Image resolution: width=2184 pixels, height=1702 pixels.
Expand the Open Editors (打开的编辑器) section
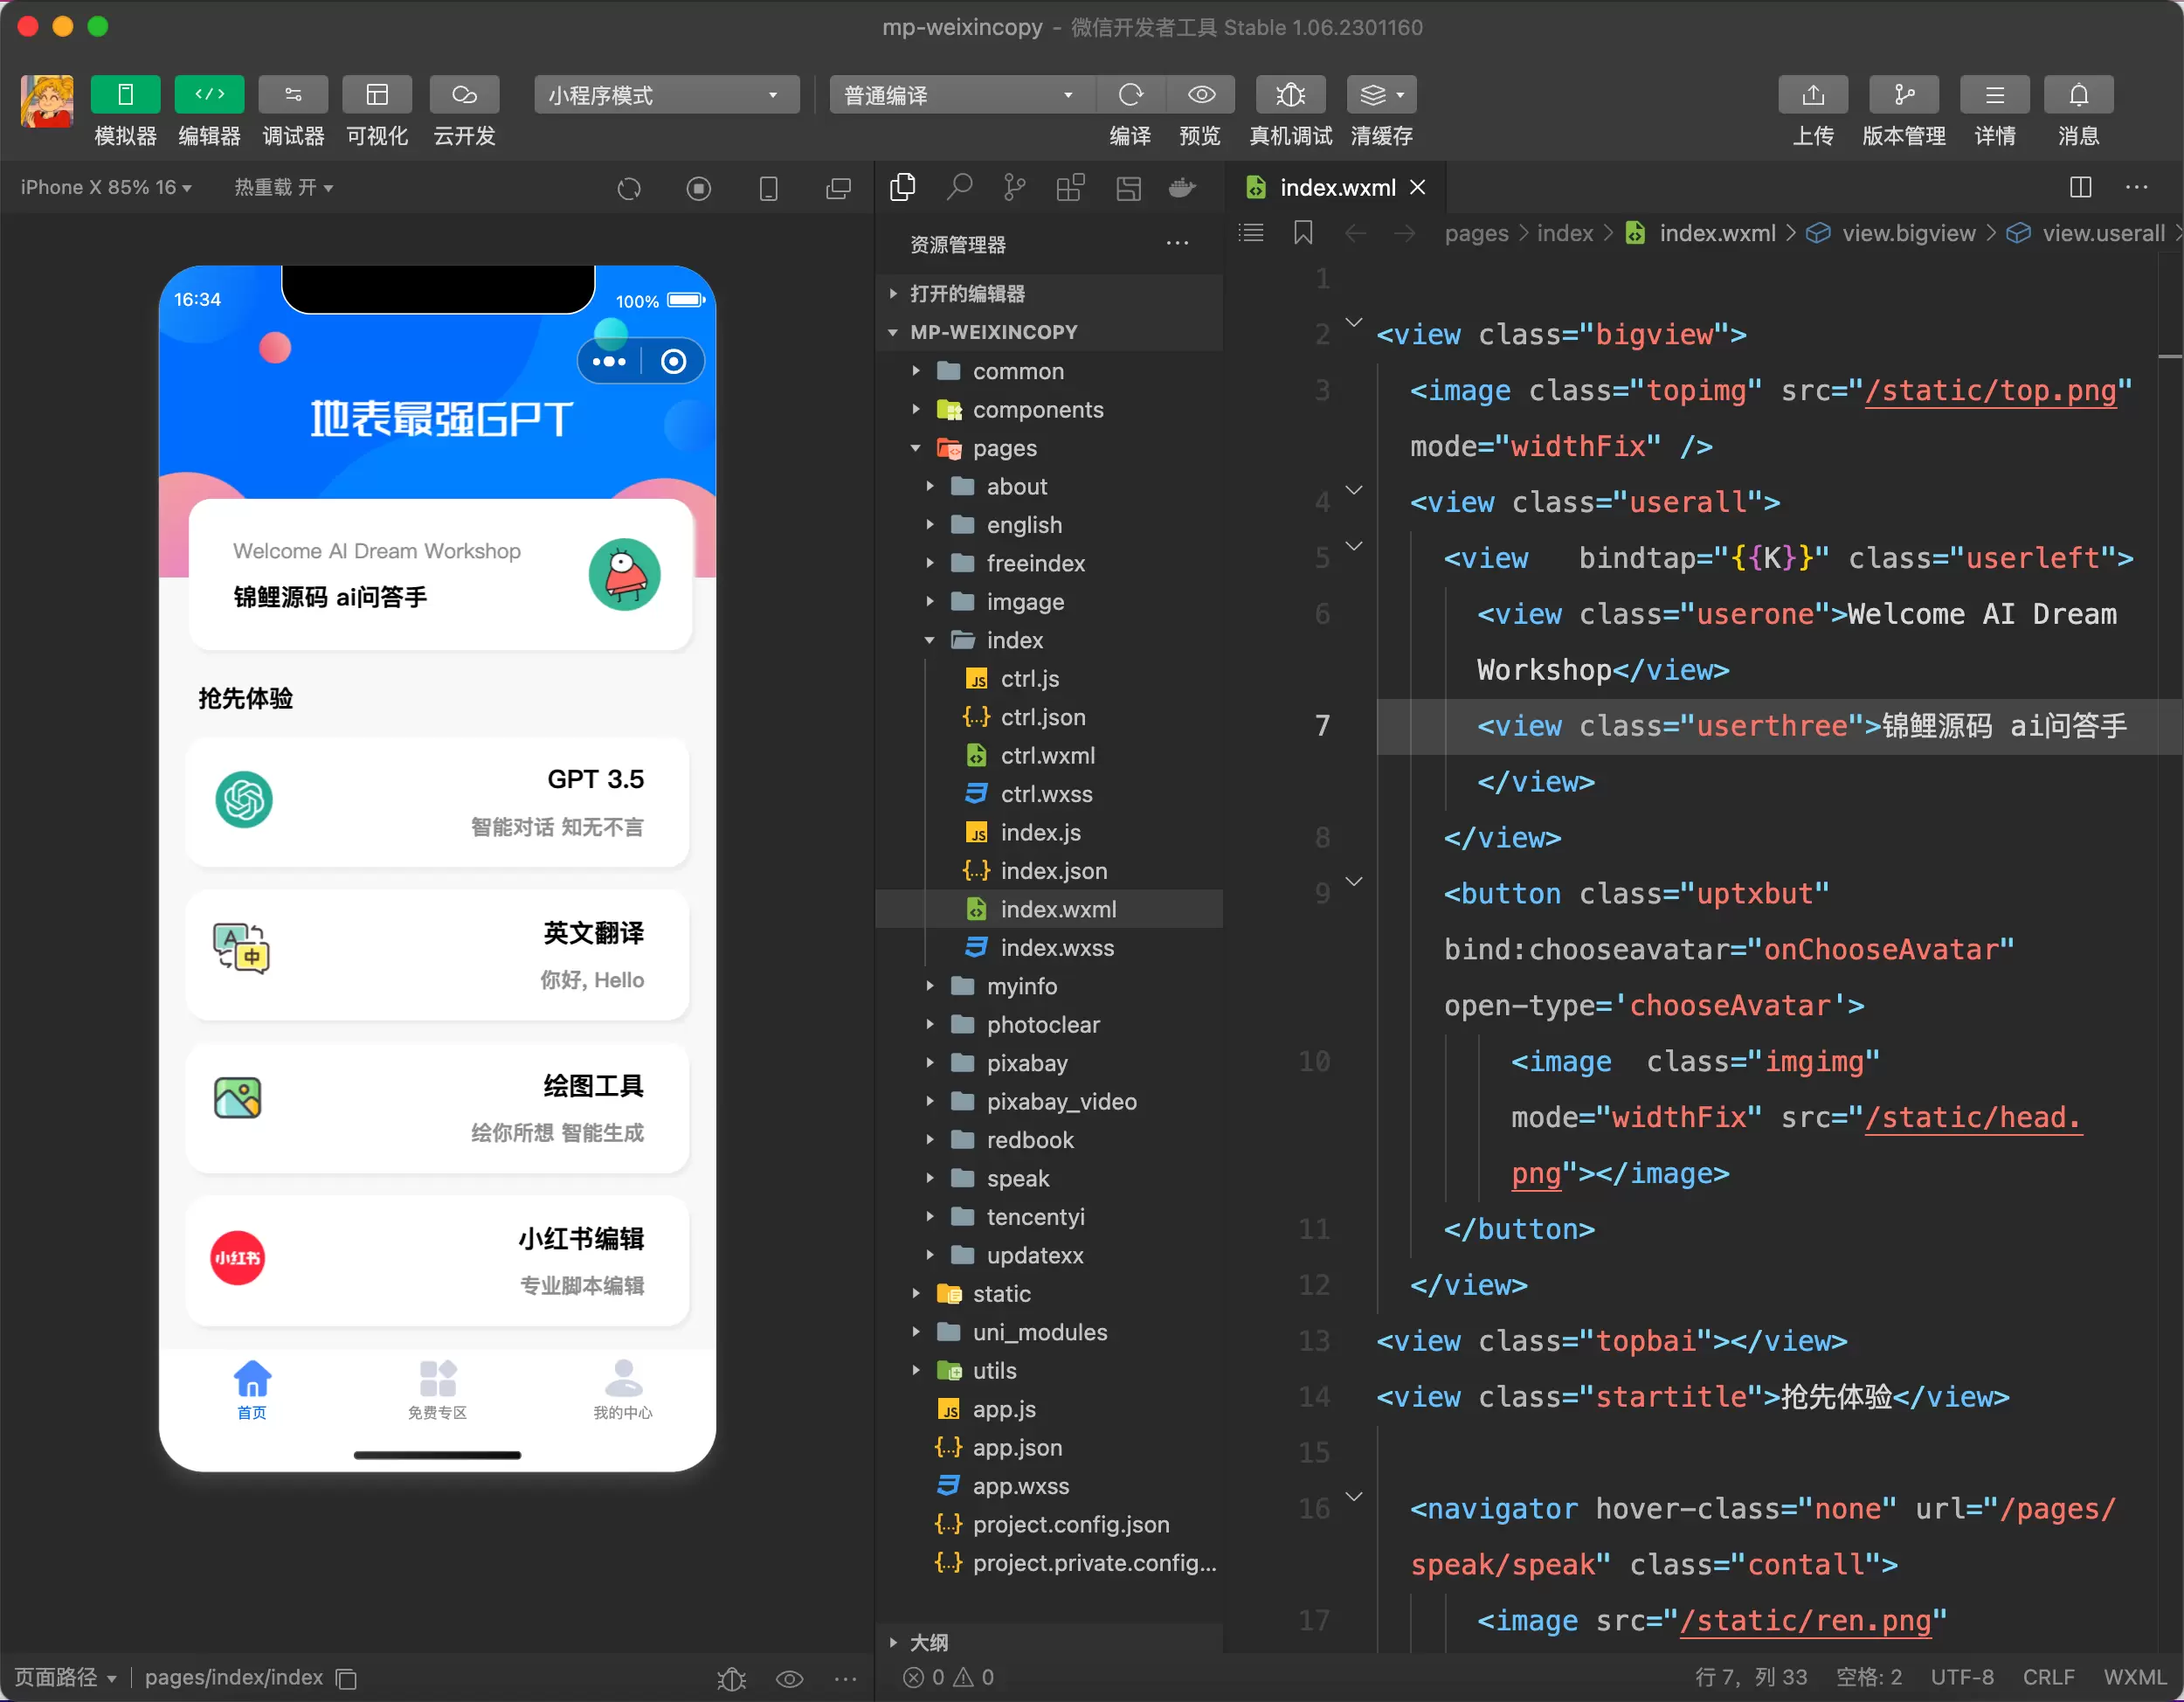1049,294
